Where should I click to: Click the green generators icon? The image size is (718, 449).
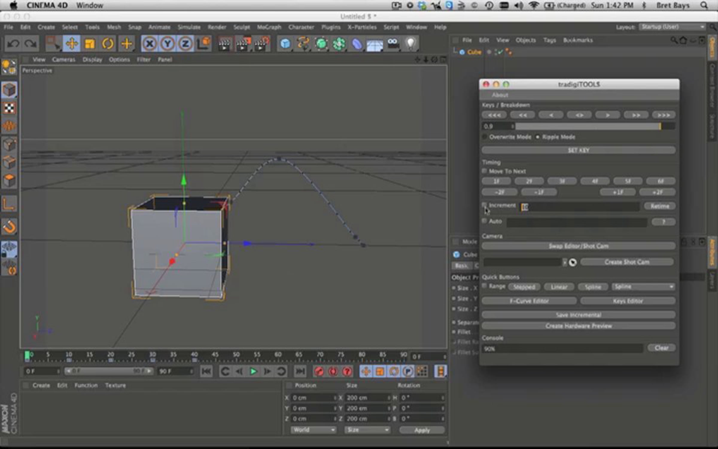321,44
